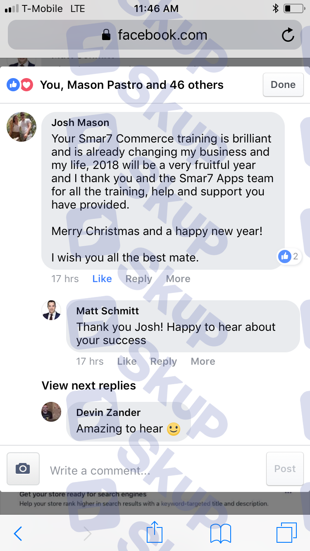
Task: Tap the camera icon to attach photo
Action: 23,468
